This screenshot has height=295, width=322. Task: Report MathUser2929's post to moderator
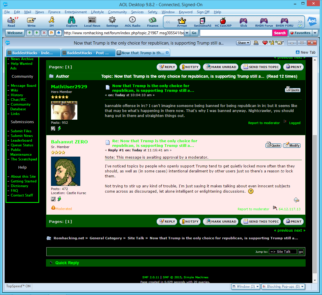click(x=264, y=123)
